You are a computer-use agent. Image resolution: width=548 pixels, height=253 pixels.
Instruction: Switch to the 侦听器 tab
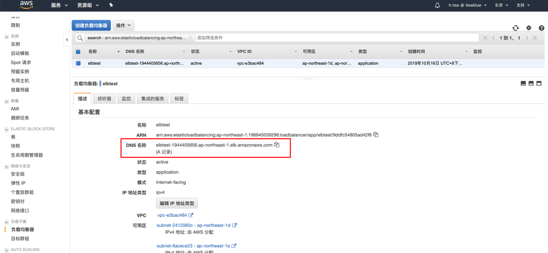pos(104,99)
